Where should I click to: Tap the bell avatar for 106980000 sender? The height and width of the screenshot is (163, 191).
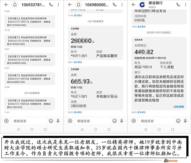pyautogui.click(x=79, y=5)
